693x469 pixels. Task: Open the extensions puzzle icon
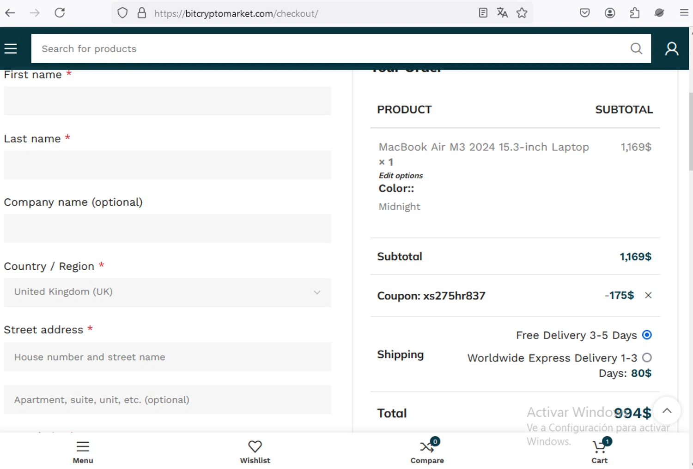[635, 13]
